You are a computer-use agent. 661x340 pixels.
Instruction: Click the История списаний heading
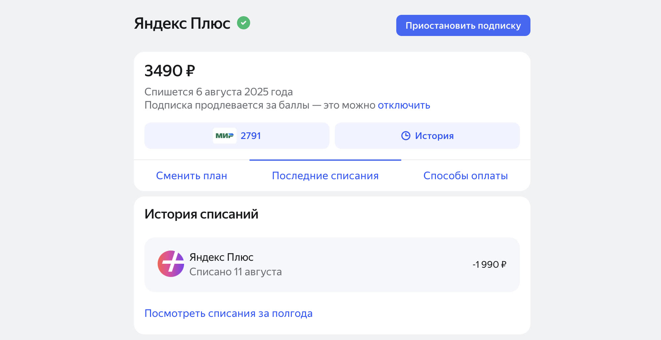pyautogui.click(x=201, y=214)
